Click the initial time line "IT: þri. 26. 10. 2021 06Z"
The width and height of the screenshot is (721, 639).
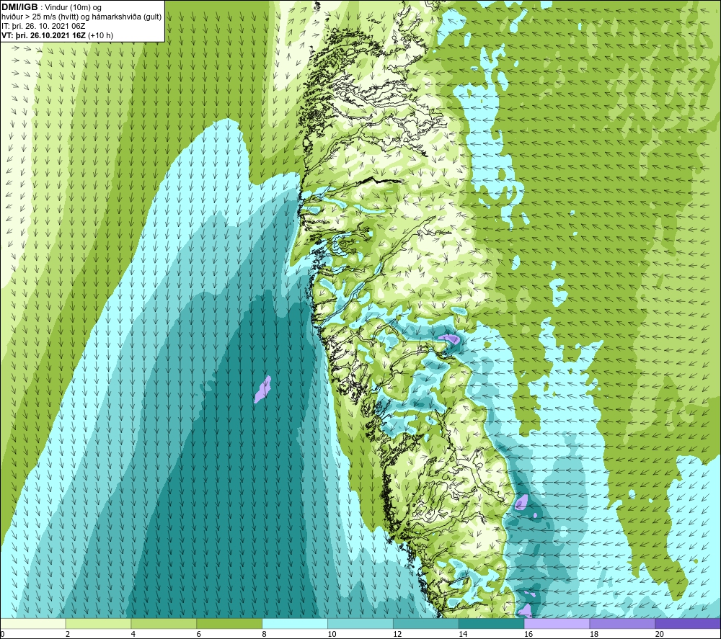pyautogui.click(x=43, y=26)
